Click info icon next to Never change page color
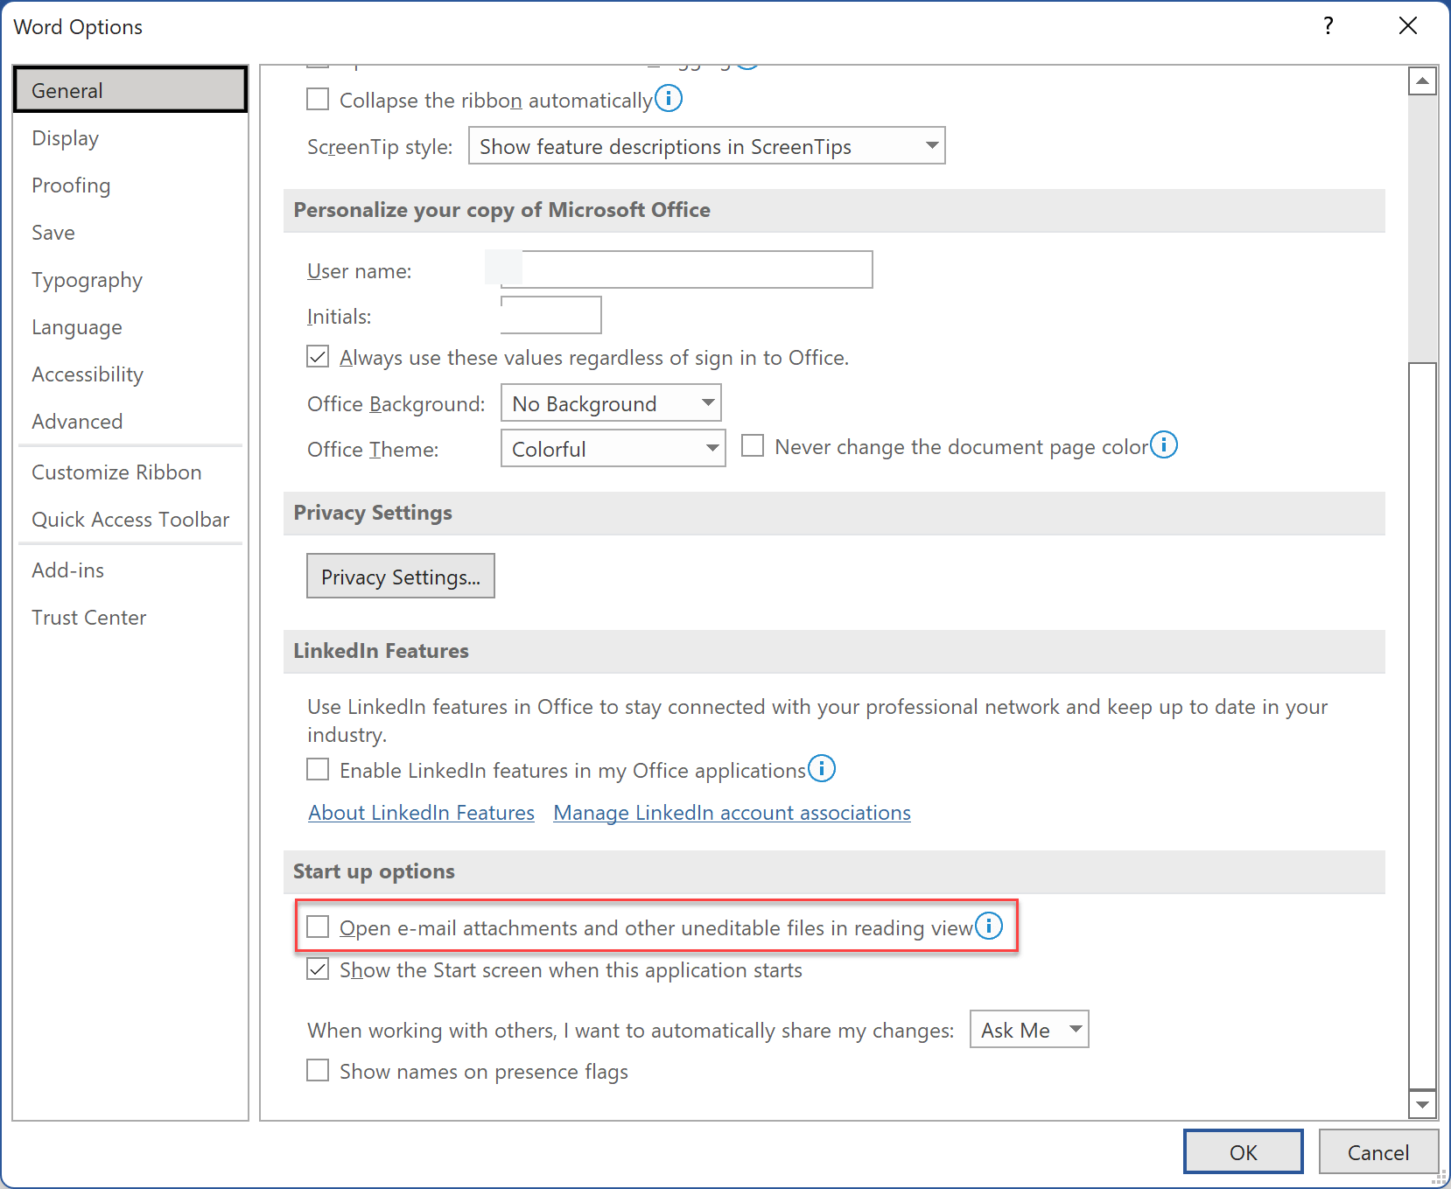1451x1189 pixels. point(1164,444)
